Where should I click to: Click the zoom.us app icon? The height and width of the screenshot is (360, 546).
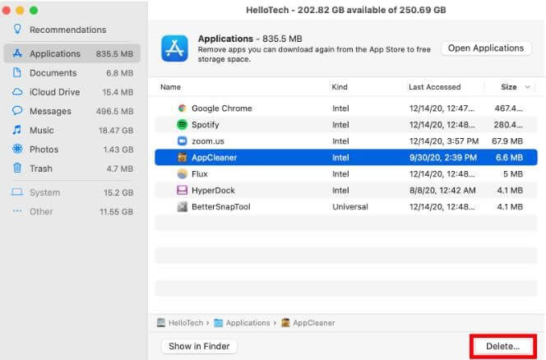183,141
